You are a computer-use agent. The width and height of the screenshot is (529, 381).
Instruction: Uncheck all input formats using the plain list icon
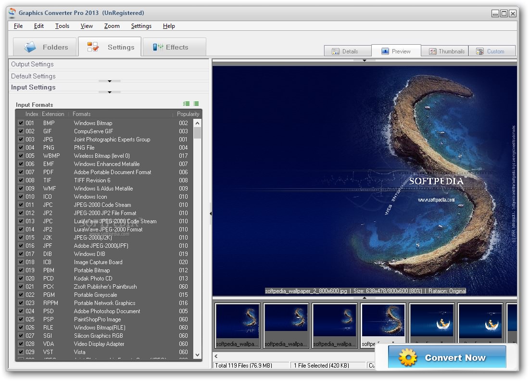pos(196,104)
